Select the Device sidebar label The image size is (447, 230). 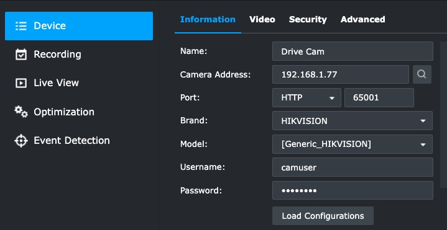coord(50,26)
